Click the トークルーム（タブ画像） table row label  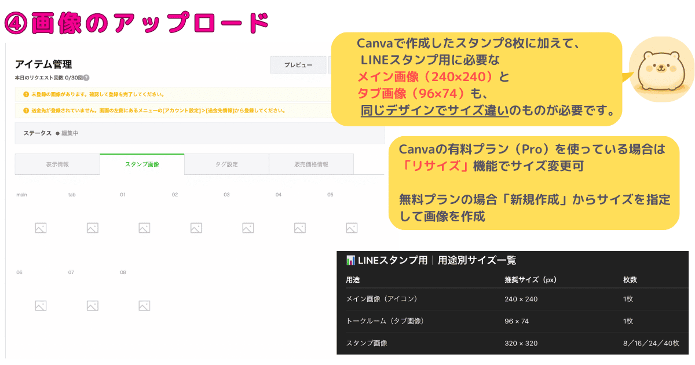point(385,321)
